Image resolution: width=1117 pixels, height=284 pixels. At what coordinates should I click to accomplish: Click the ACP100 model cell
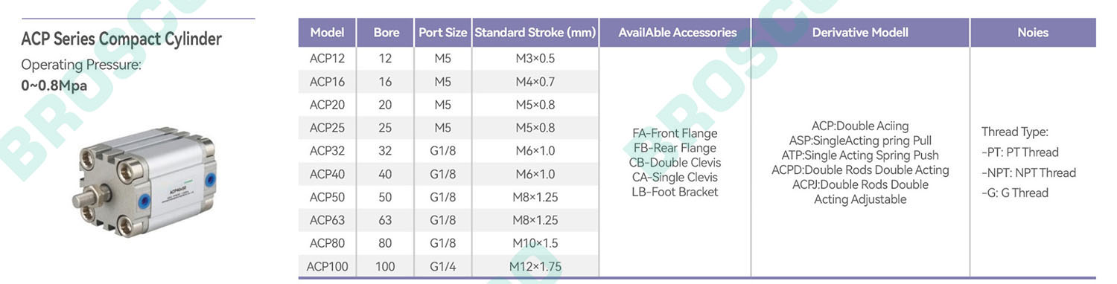coord(327,266)
